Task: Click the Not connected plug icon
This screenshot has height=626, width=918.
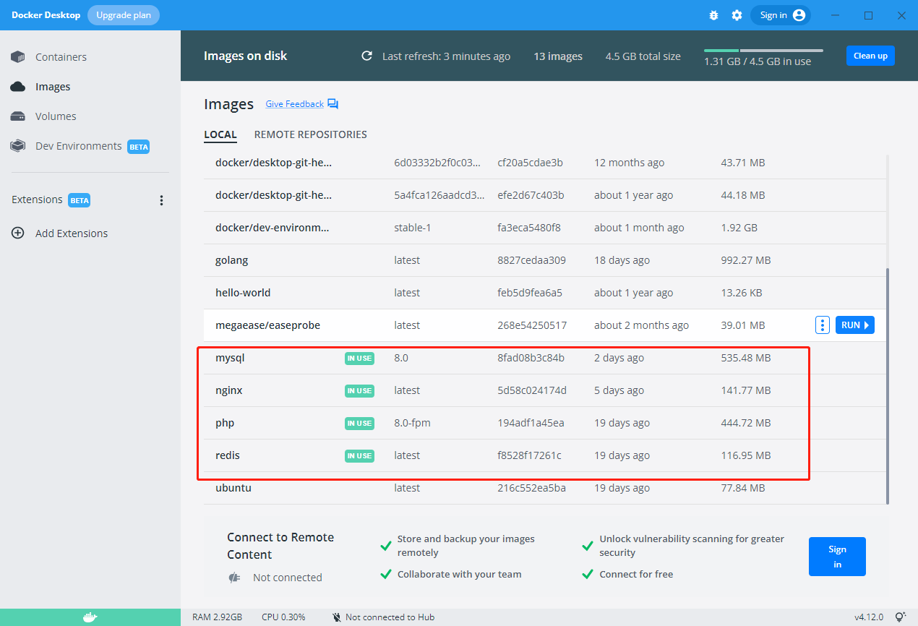Action: tap(233, 578)
